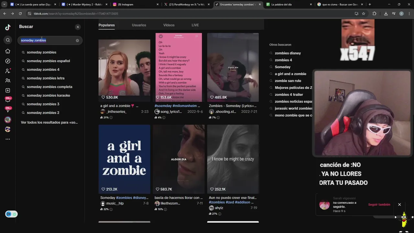Select suggestion 'someday zombies completa'
This screenshot has width=414, height=233.
49,87
